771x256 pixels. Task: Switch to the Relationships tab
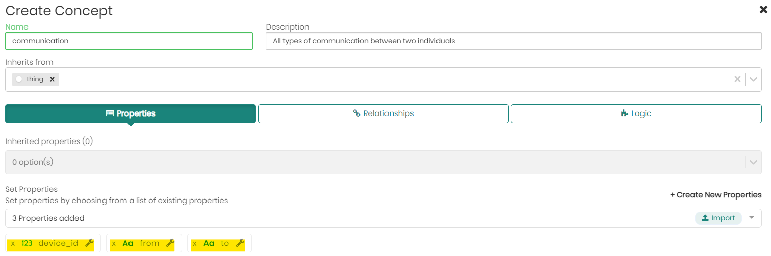[383, 113]
